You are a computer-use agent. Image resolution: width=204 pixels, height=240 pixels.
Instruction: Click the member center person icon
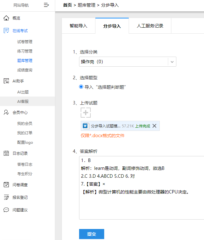(6, 112)
